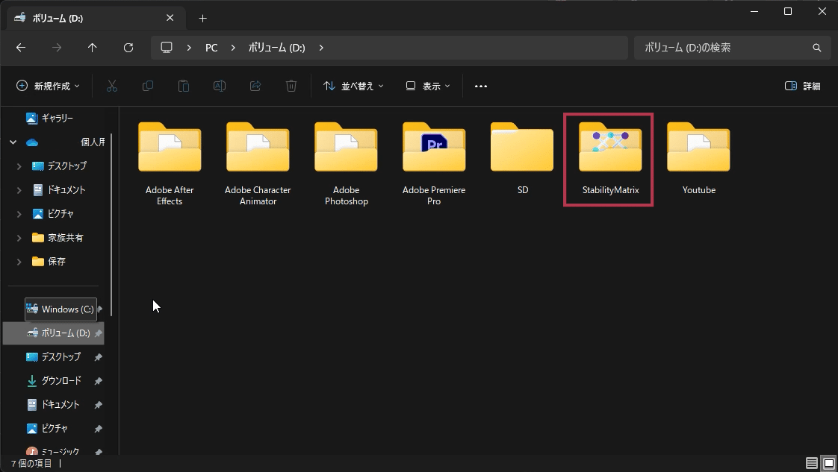Click the forward navigation arrow
838x472 pixels.
pyautogui.click(x=57, y=48)
